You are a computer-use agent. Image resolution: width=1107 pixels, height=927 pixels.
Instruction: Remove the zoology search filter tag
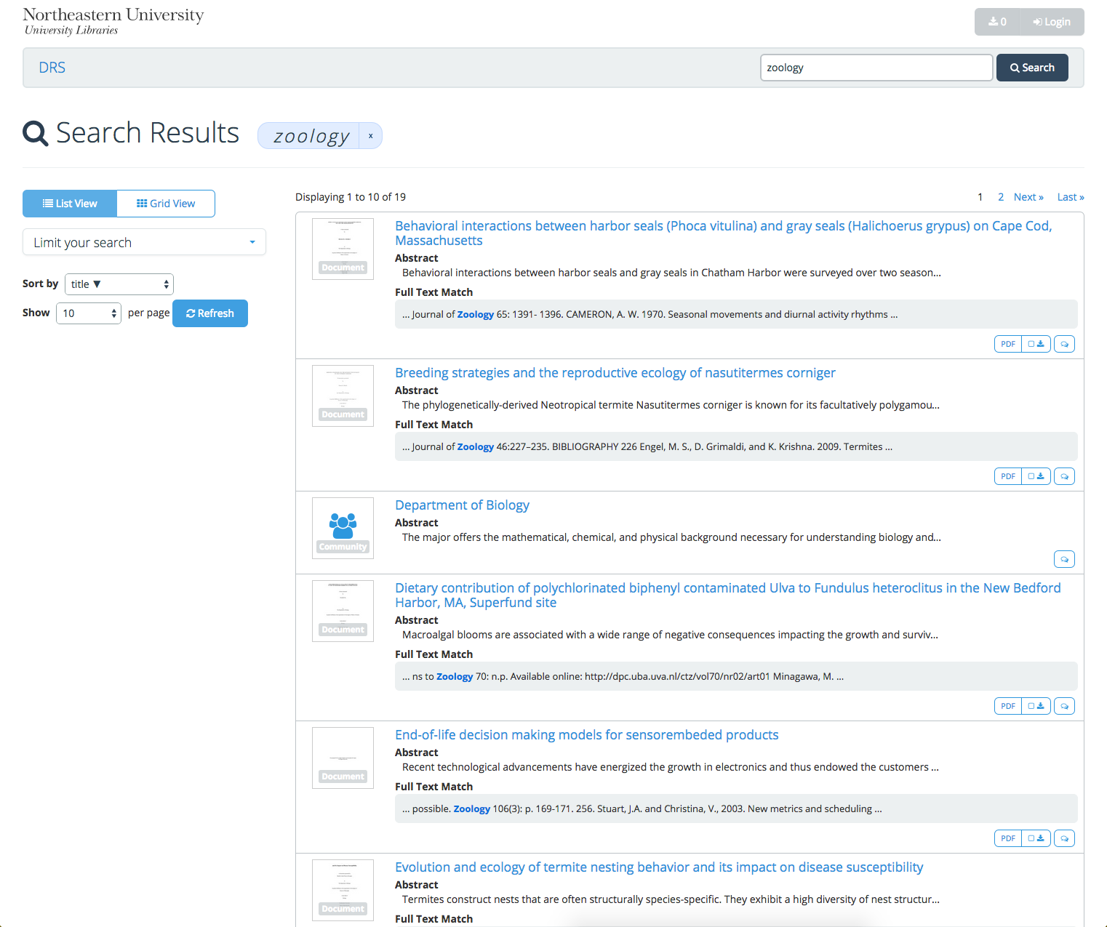[x=370, y=136]
